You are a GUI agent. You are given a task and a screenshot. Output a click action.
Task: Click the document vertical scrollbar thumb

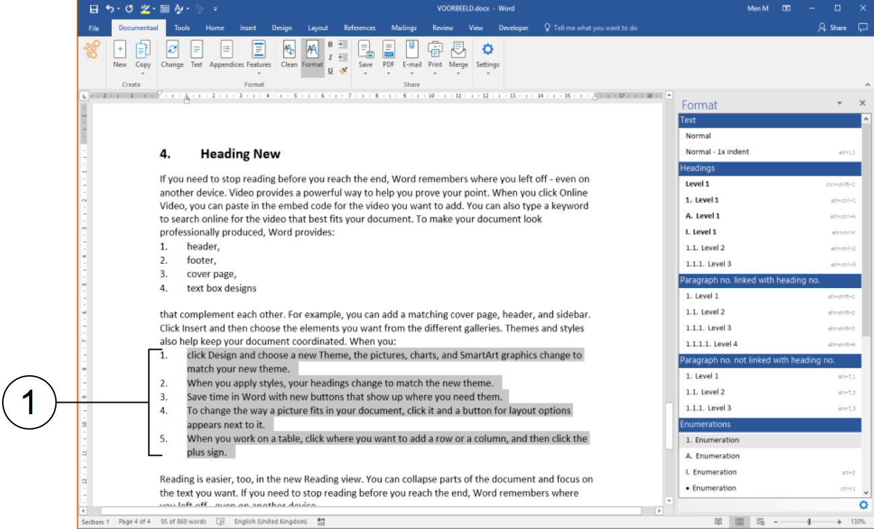[668, 426]
